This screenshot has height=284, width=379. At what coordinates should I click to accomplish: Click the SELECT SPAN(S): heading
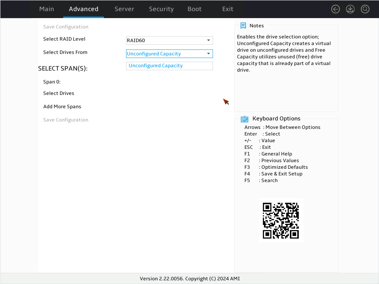63,69
